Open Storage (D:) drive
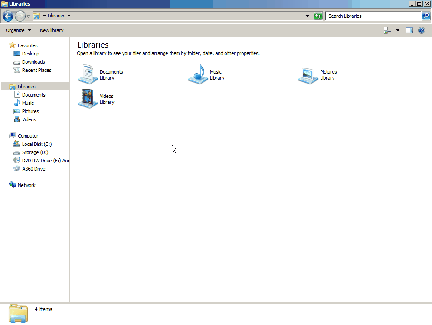The image size is (432, 325). 35,153
